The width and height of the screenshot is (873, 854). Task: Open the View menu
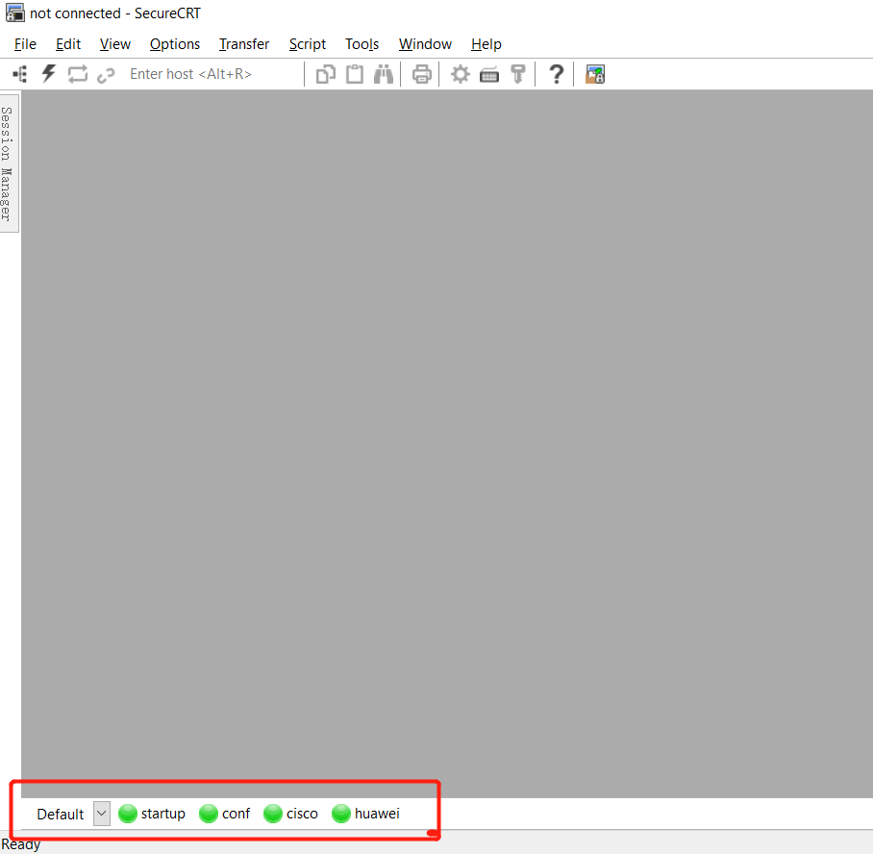114,44
